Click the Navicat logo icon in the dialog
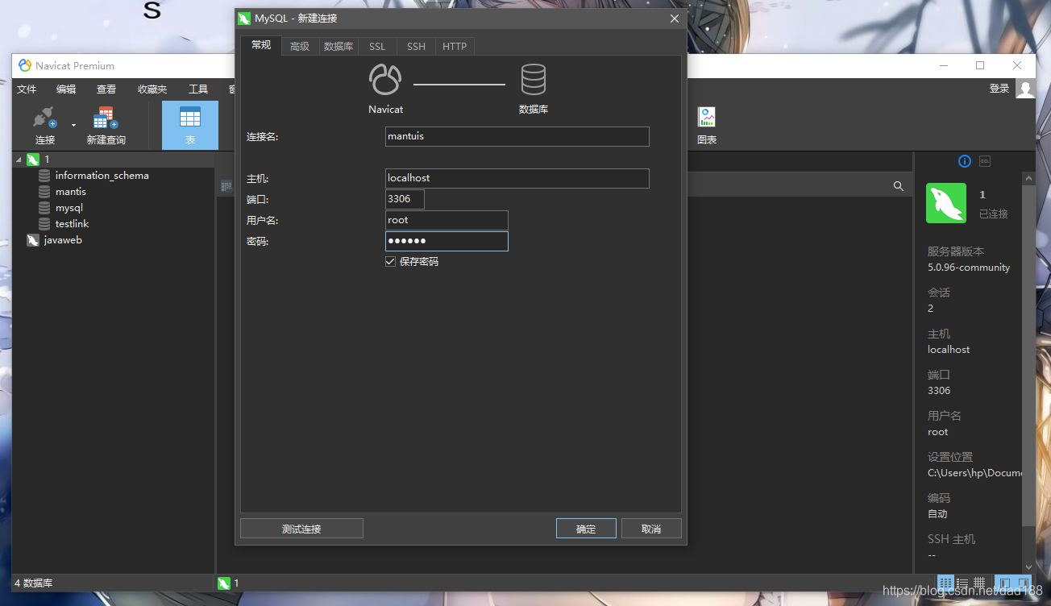This screenshot has width=1051, height=606. (385, 80)
